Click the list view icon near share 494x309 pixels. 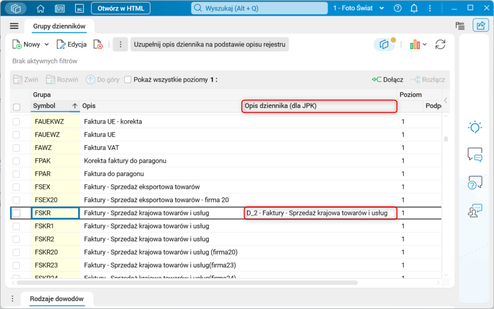(x=460, y=26)
